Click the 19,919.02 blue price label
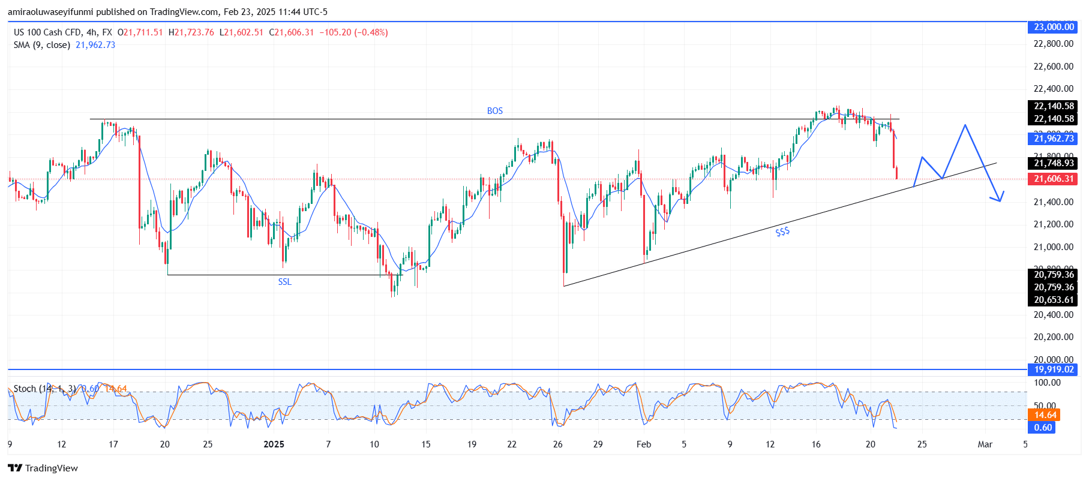This screenshot has width=1089, height=481. (x=1054, y=369)
